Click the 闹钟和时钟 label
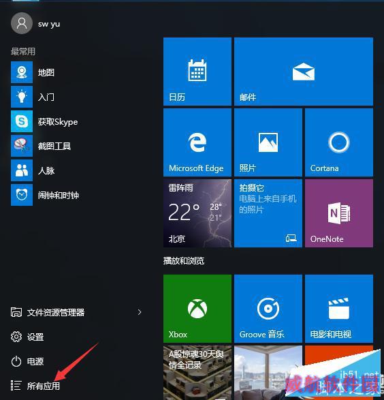This screenshot has width=384, height=400. (59, 195)
